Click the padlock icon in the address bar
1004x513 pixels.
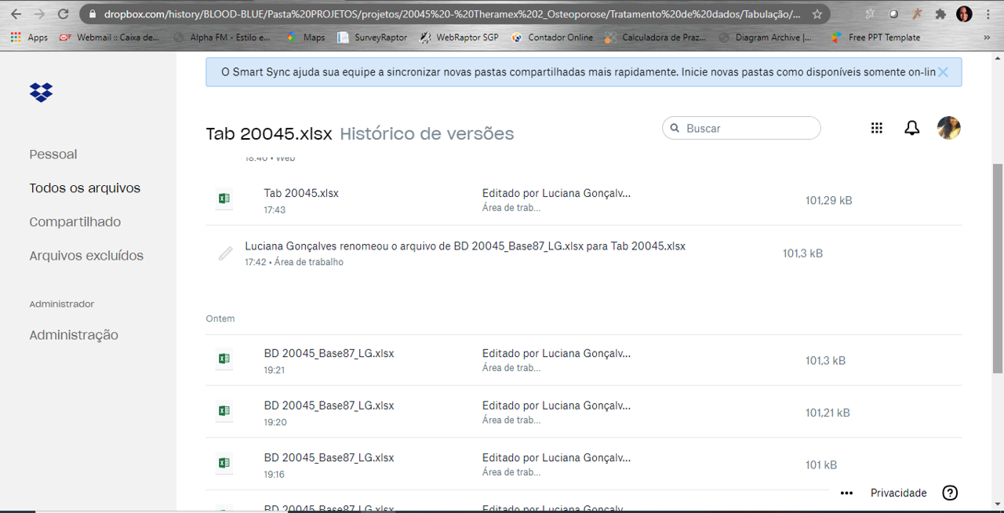pos(93,13)
